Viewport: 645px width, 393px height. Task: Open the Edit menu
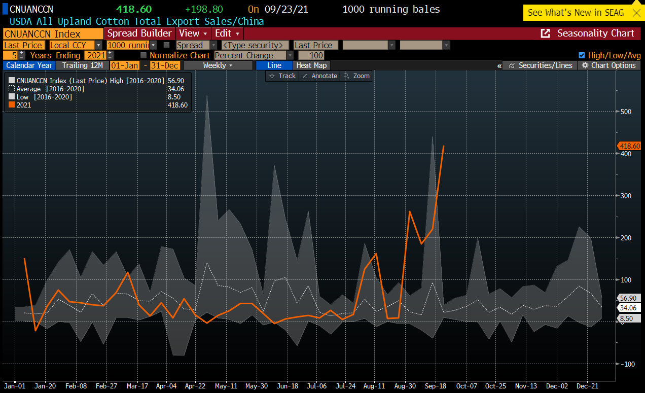click(227, 33)
